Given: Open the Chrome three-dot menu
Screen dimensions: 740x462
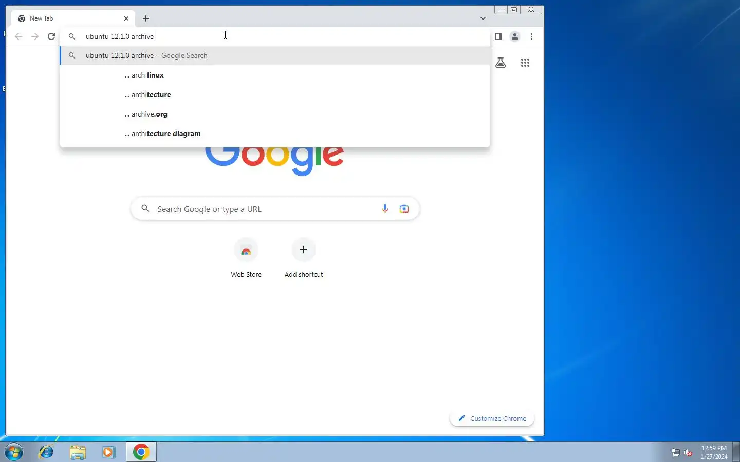Looking at the screenshot, I should [x=532, y=36].
